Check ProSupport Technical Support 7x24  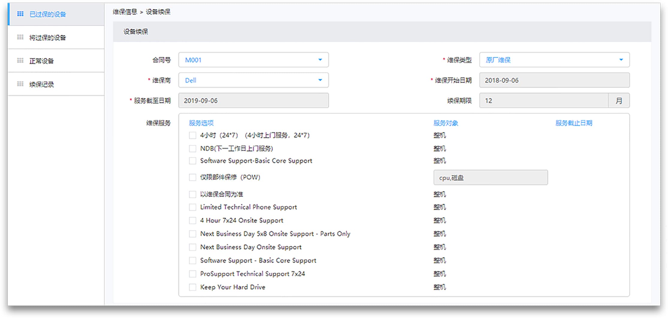[x=193, y=274]
